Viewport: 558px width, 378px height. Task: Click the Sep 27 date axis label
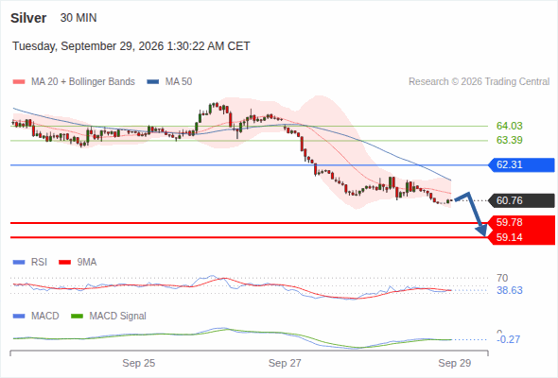(285, 363)
